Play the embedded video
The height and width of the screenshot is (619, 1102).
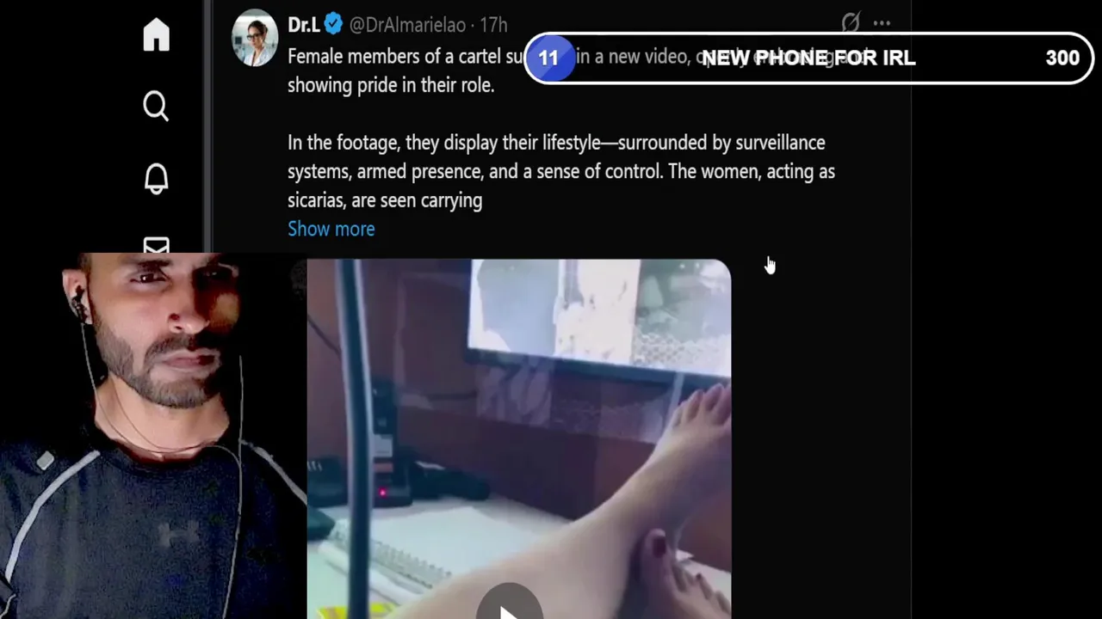click(509, 607)
